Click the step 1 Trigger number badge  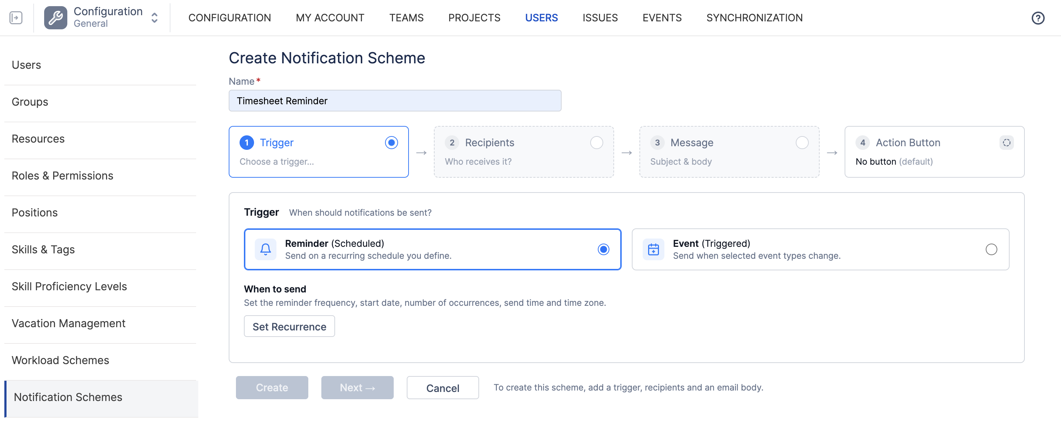(x=247, y=143)
